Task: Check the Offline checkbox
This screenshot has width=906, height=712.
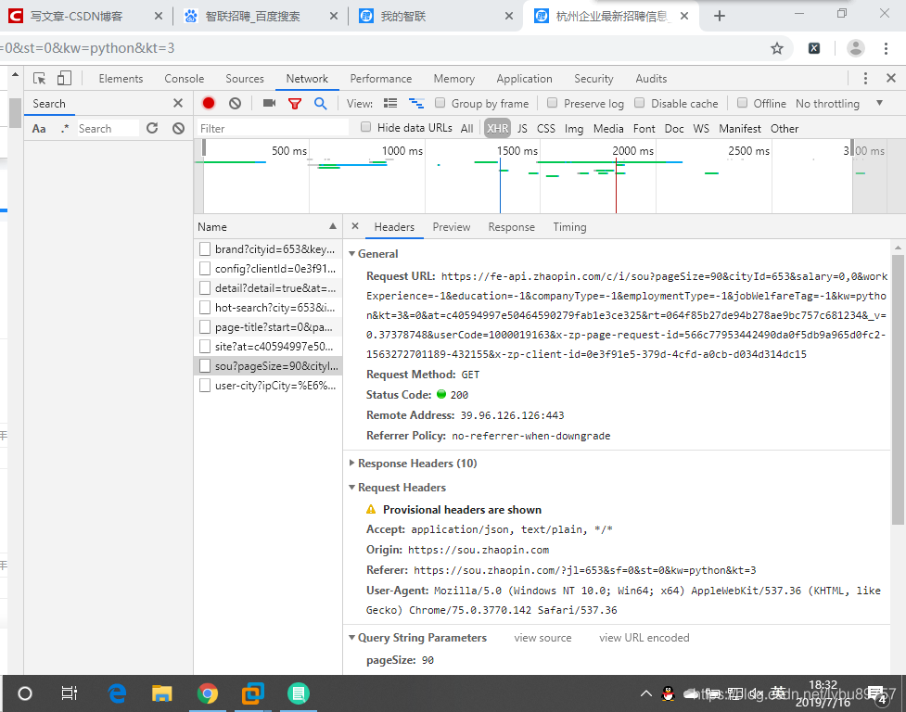Action: click(x=743, y=103)
